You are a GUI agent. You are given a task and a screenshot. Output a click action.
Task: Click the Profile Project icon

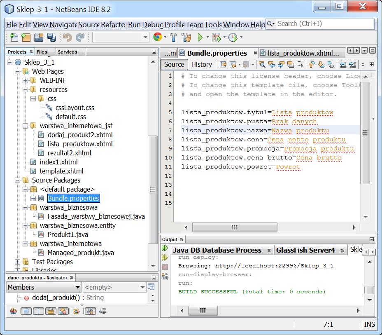tap(233, 37)
